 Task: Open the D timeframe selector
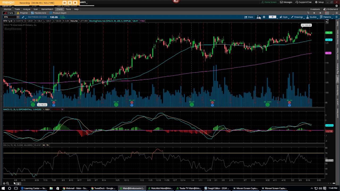(272, 17)
